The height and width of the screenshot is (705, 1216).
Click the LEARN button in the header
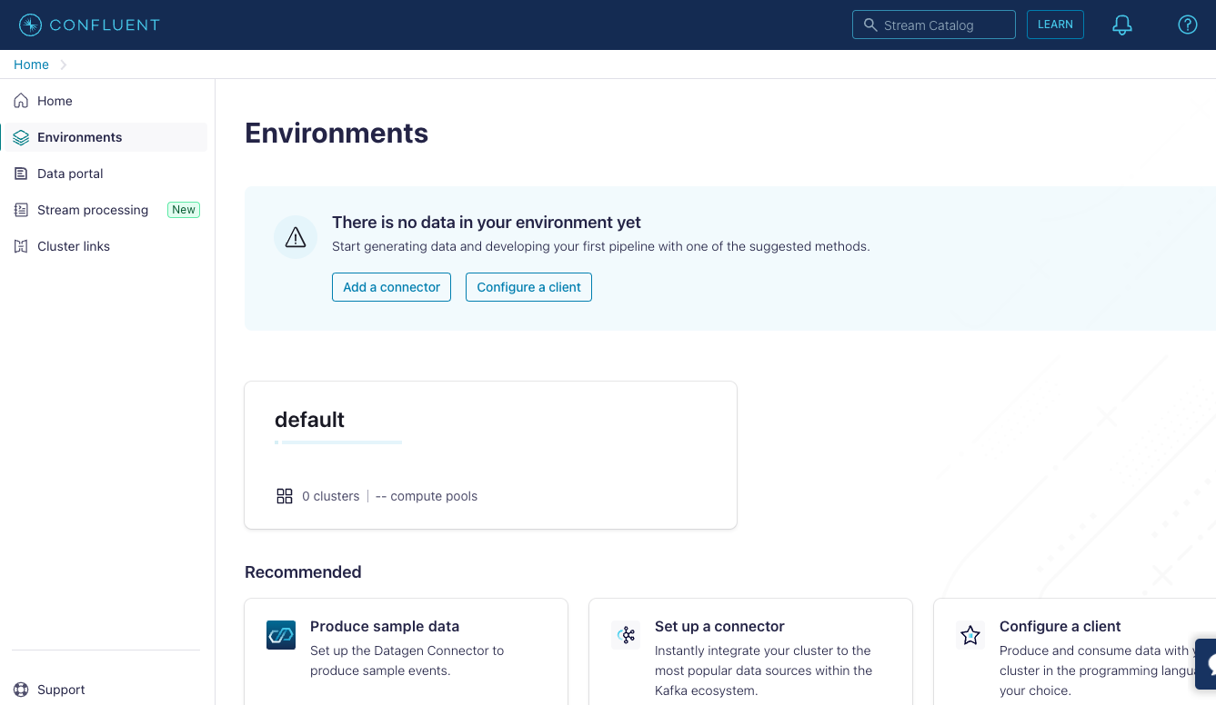point(1055,25)
